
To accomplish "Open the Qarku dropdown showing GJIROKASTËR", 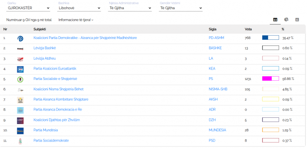I will point(28,8).
